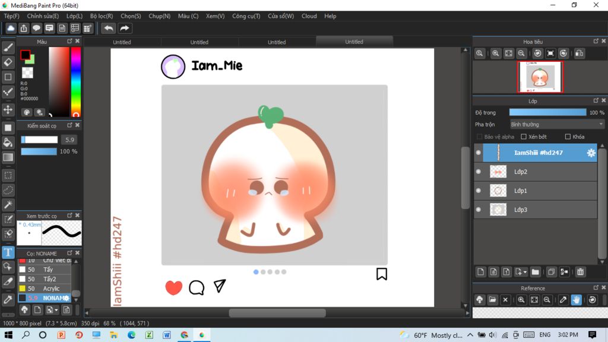
Task: Open the Chỉnh sửa(E) menu
Action: pyautogui.click(x=43, y=16)
